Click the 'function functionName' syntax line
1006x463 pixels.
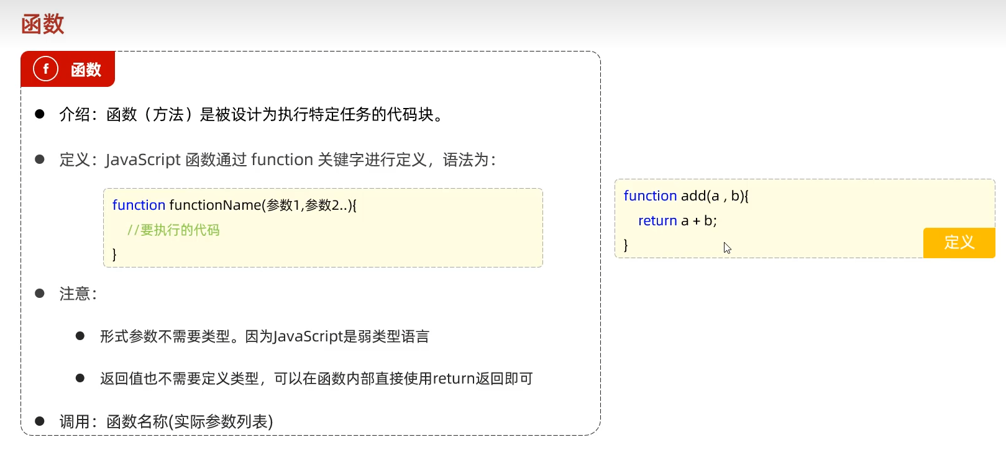[x=234, y=205]
